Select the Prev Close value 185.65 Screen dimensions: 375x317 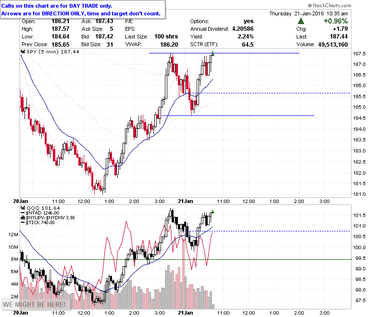click(x=60, y=44)
